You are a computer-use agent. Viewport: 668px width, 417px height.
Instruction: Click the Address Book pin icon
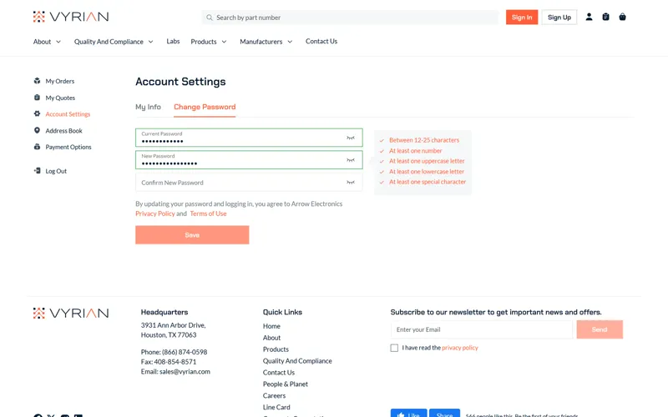pyautogui.click(x=37, y=130)
